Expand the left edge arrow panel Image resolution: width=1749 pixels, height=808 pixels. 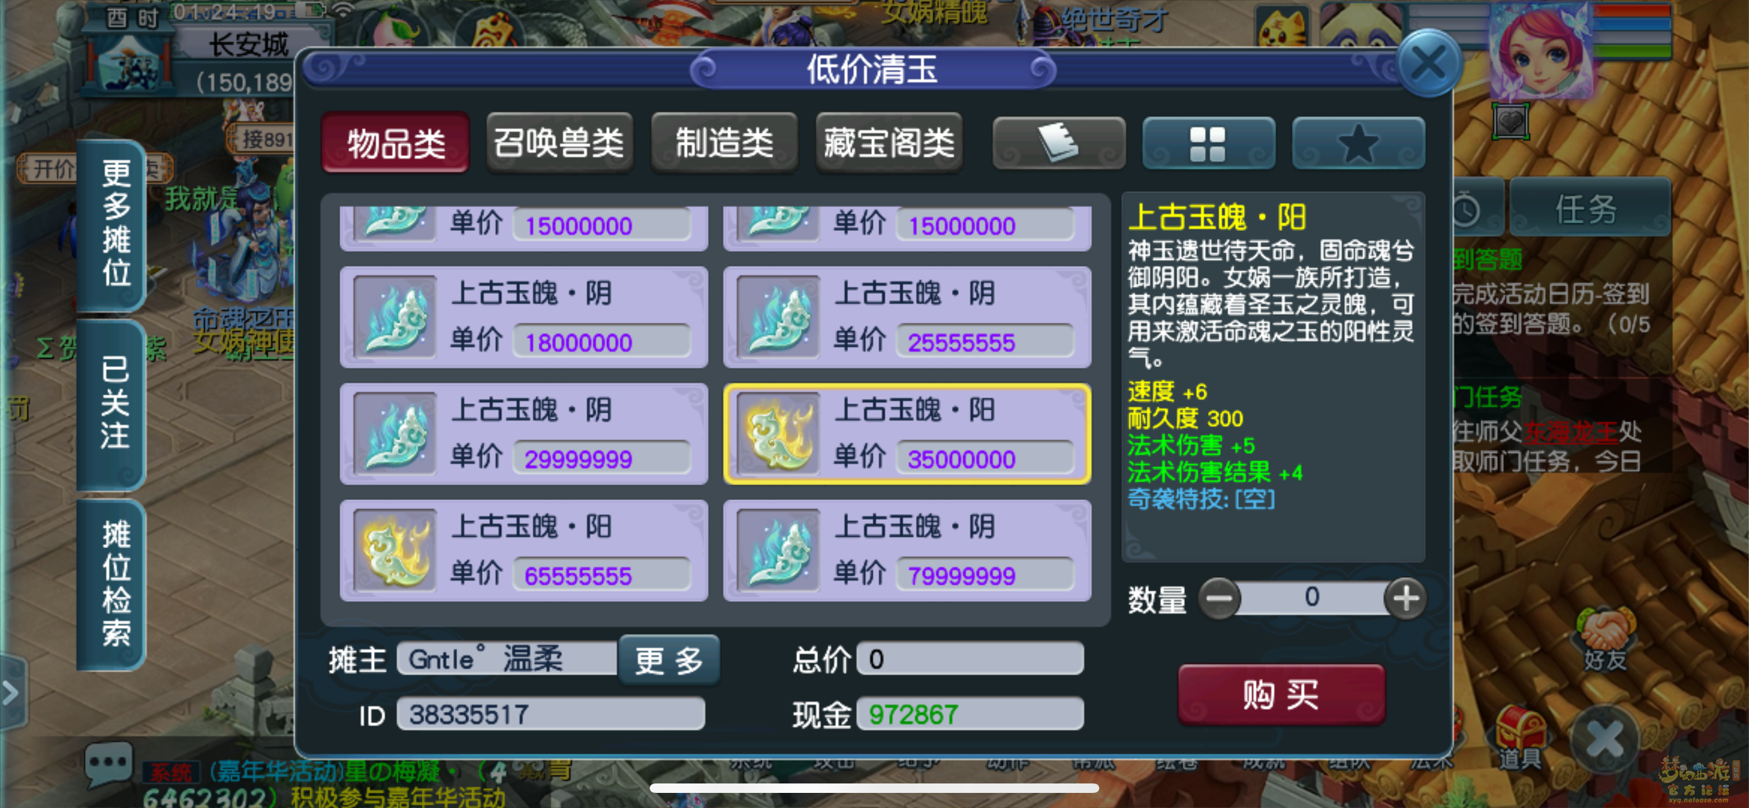coord(12,693)
